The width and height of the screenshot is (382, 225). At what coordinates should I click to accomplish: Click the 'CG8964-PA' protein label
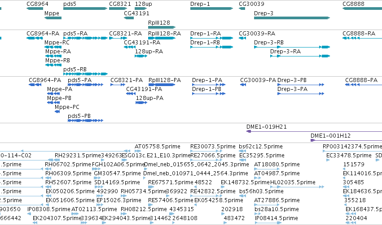(x=45, y=80)
